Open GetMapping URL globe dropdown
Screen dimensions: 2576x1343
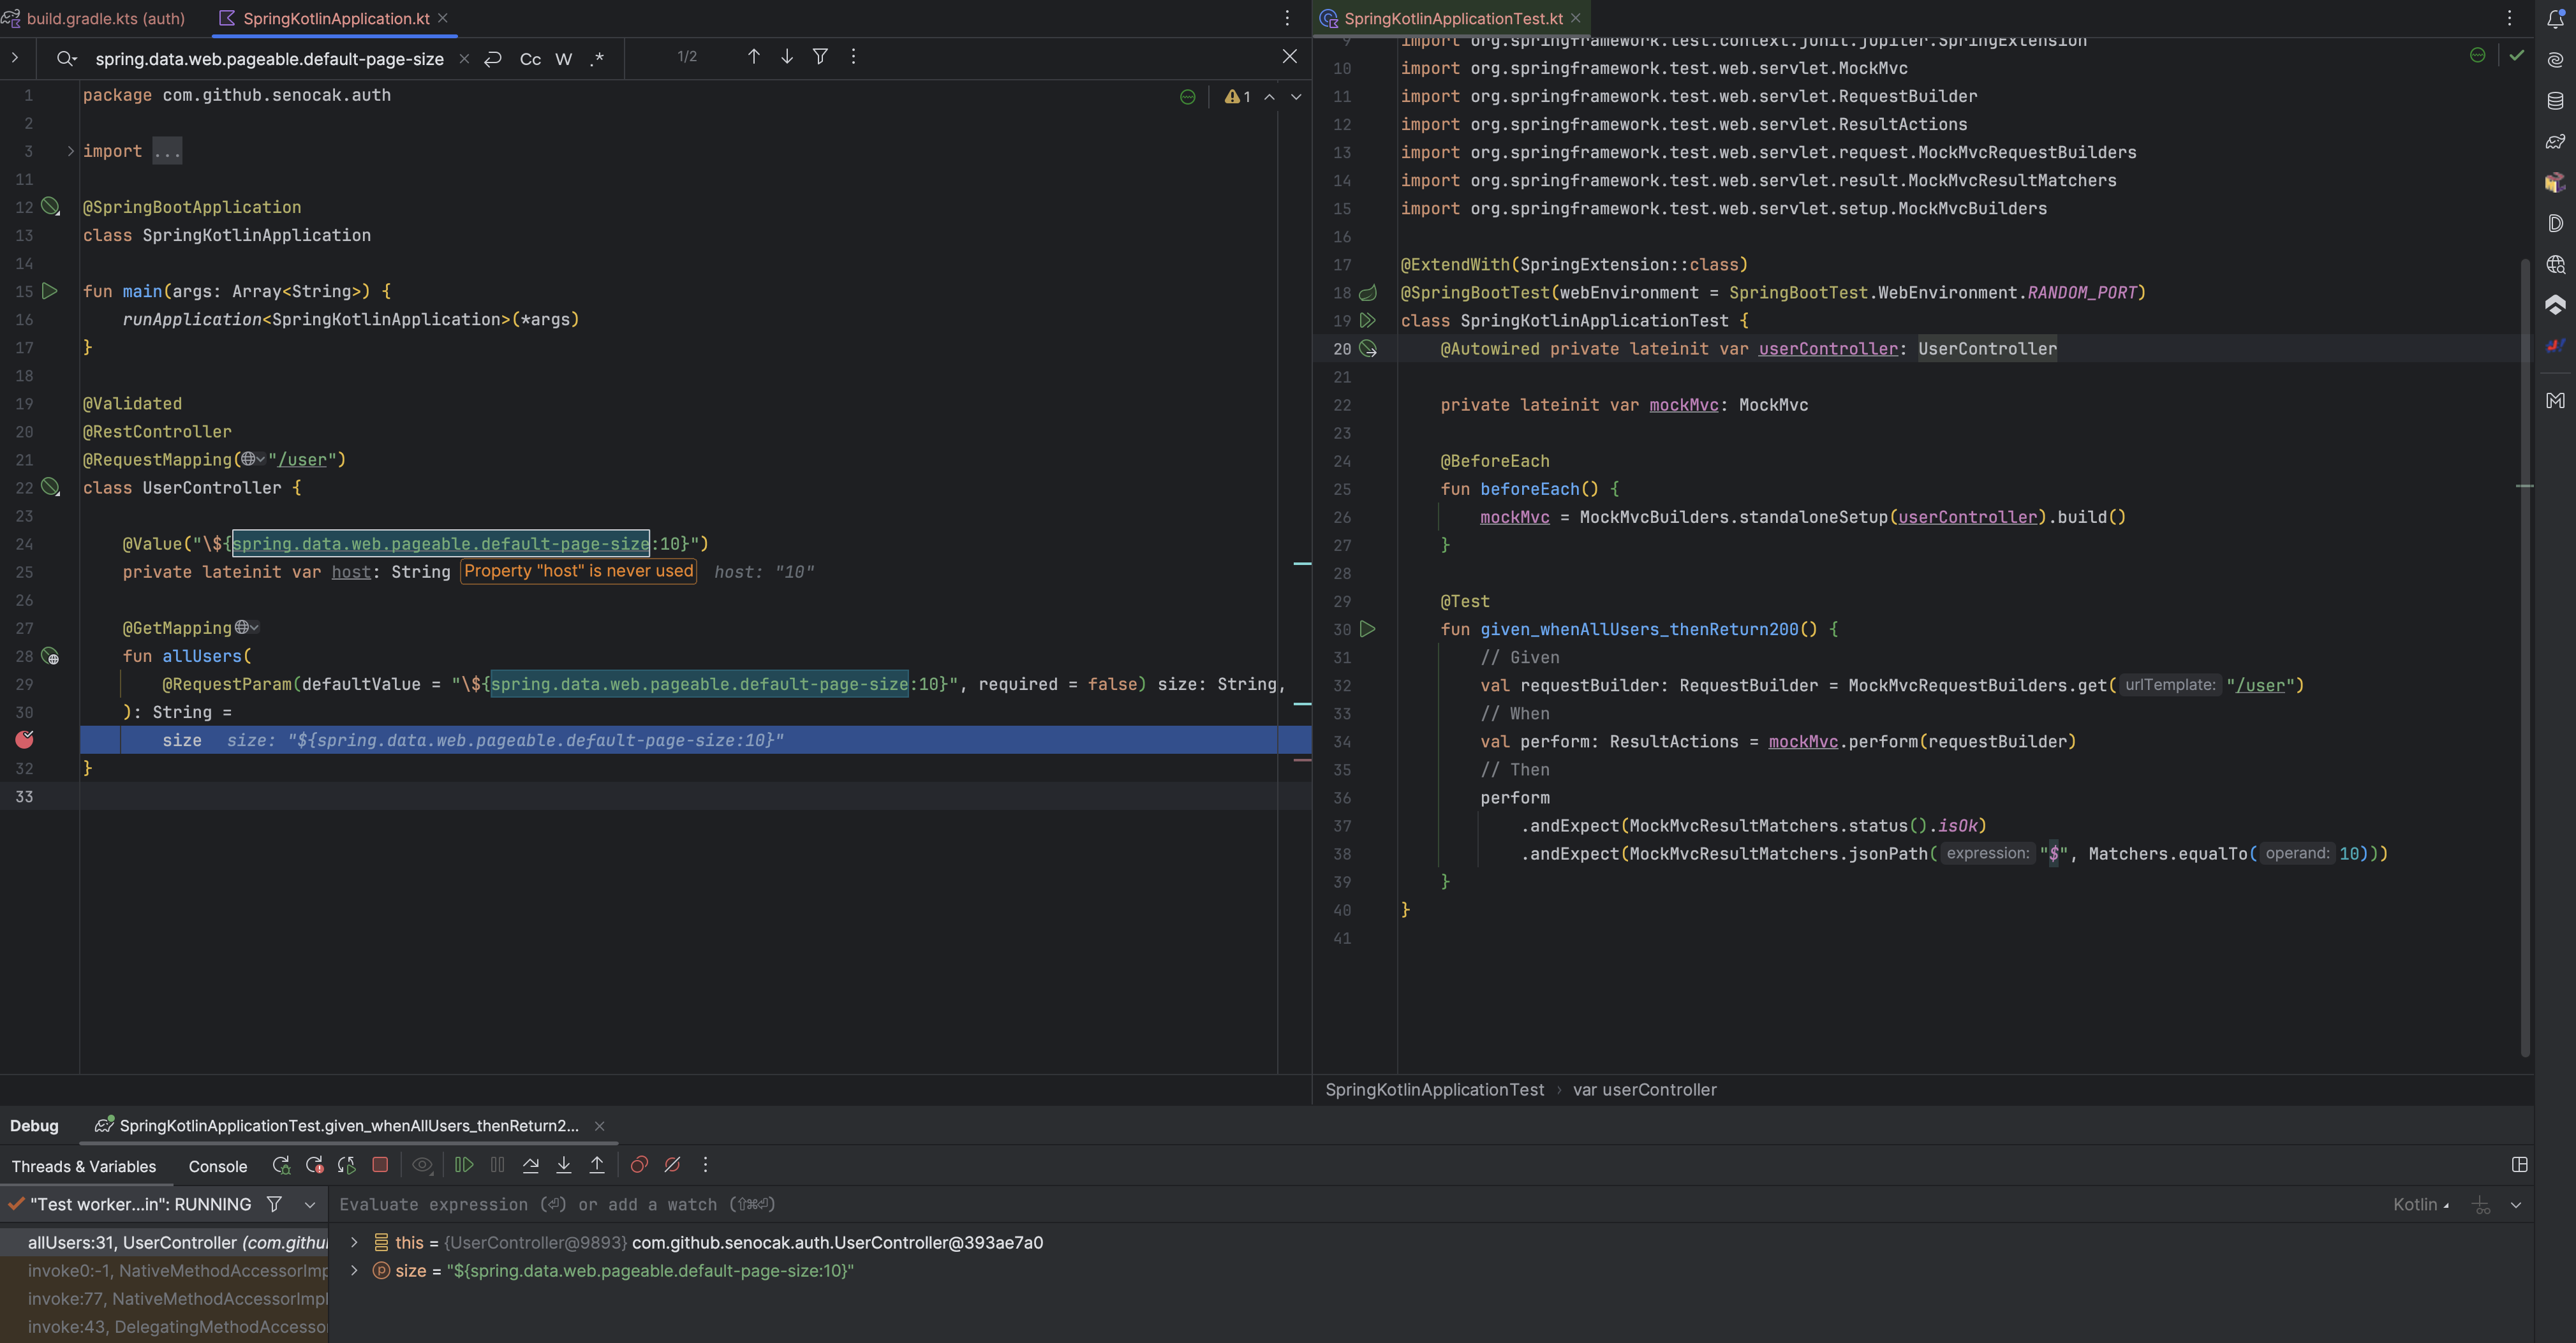[247, 627]
